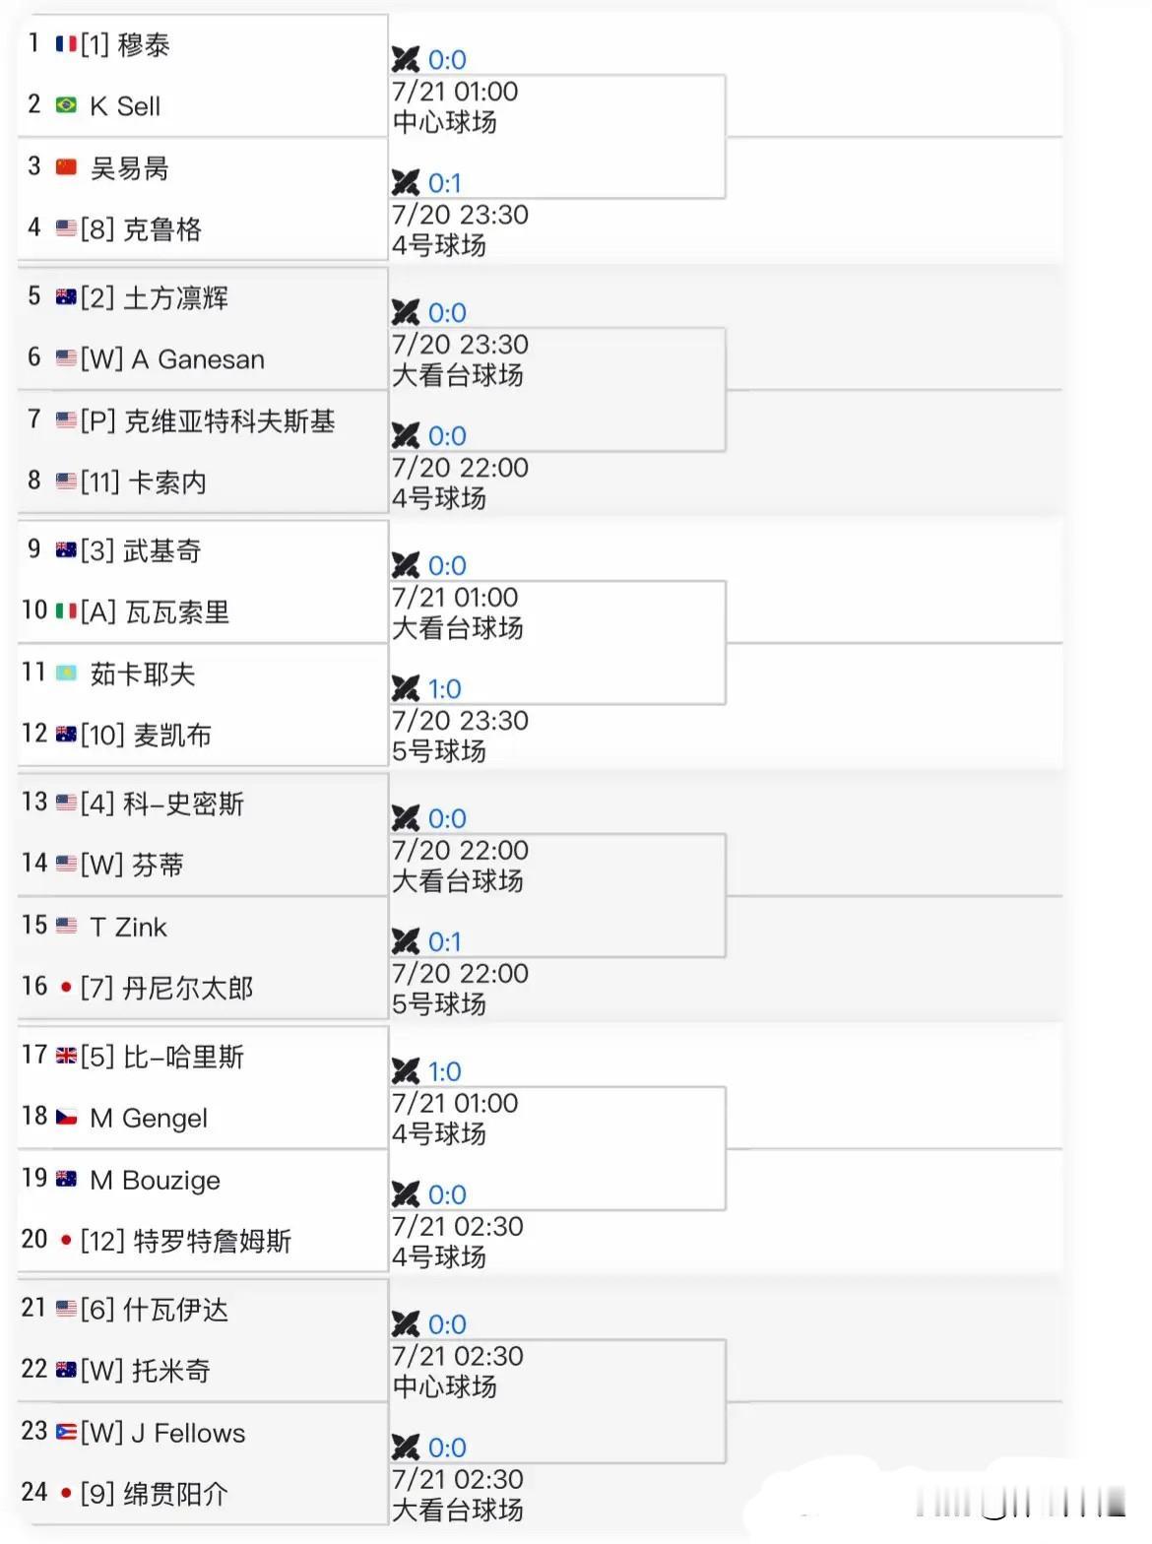The height and width of the screenshot is (1544, 1152).
Task: Click match icon for T Zink vs 丹尼尔太郎
Action: (x=405, y=942)
